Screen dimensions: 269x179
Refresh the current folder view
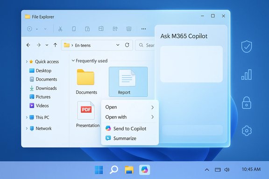coord(127,45)
